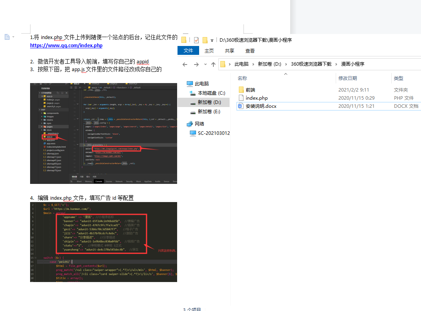Toggle sort direction arrow above 名称 column

click(x=286, y=74)
